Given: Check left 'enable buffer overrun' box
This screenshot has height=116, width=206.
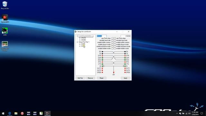Looking at the screenshot, I should (112, 42).
